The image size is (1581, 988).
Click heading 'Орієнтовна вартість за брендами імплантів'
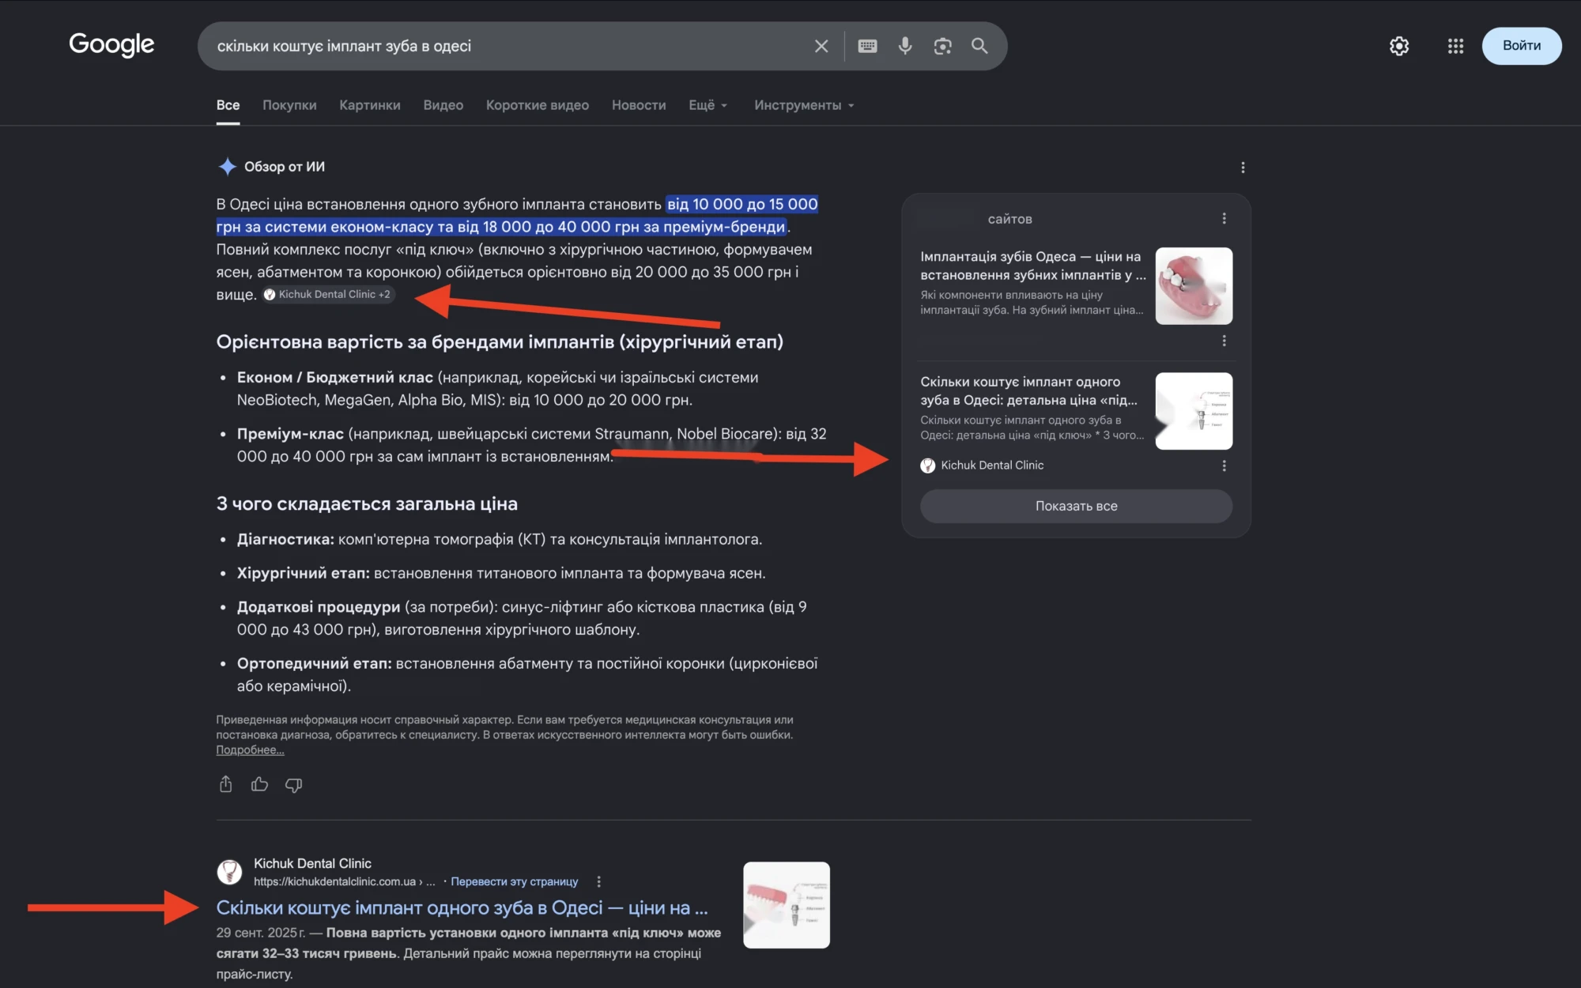(x=500, y=341)
